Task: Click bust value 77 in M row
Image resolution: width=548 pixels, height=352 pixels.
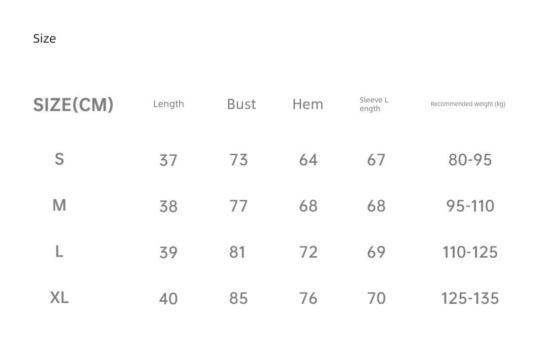Action: click(x=238, y=206)
